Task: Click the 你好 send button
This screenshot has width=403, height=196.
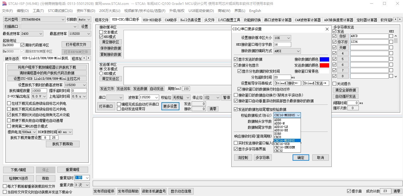Action: (343, 36)
